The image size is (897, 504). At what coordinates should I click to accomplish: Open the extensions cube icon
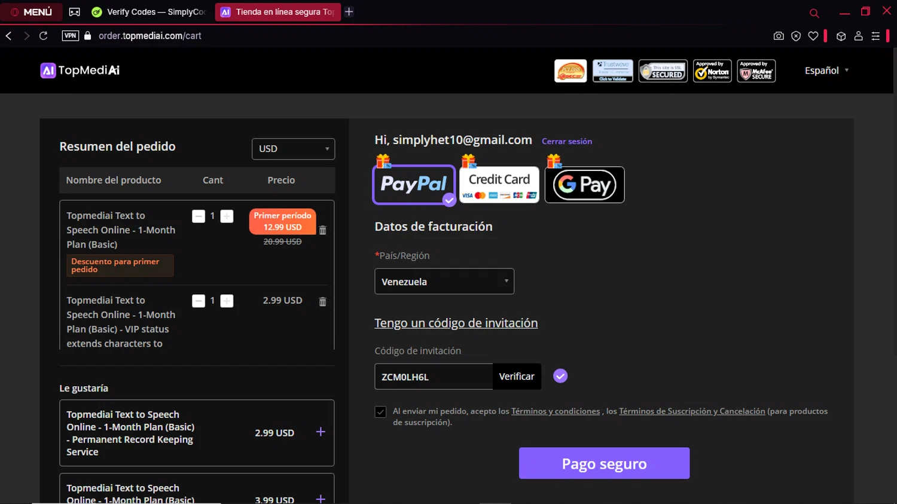pyautogui.click(x=841, y=36)
